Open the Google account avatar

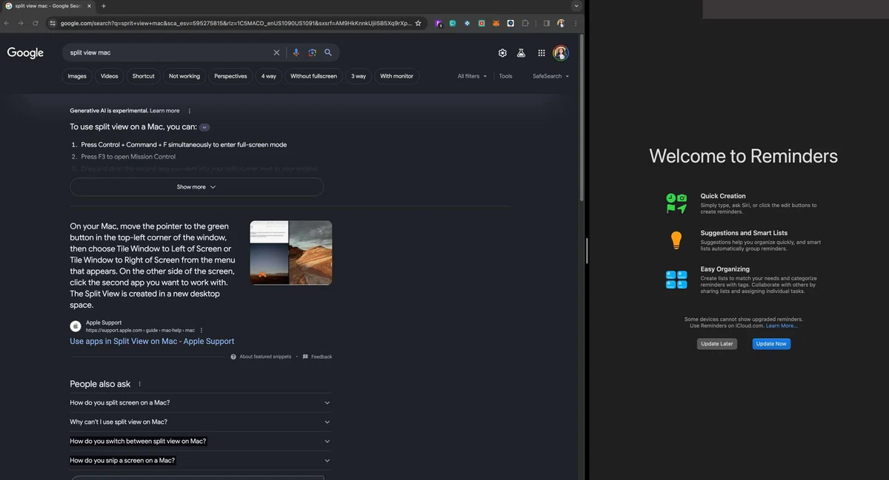coord(561,53)
